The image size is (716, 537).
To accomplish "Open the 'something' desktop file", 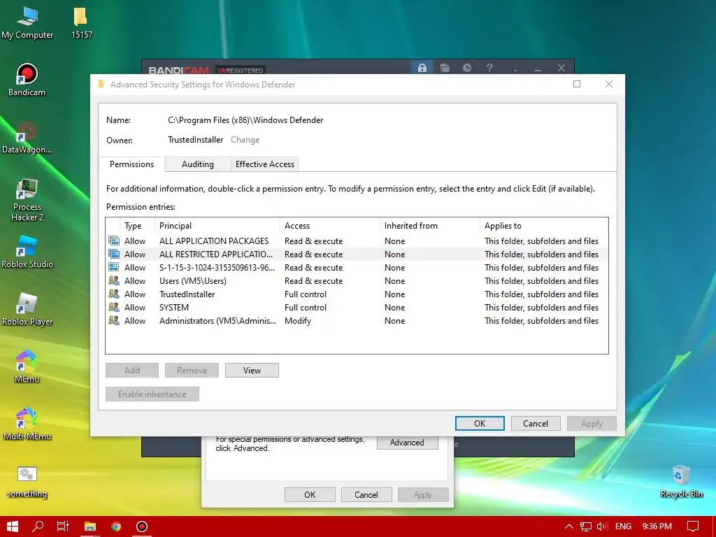I will [x=27, y=482].
